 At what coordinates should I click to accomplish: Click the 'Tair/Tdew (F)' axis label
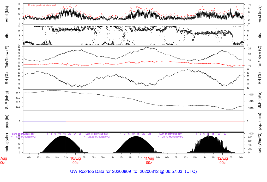coord(7,57)
